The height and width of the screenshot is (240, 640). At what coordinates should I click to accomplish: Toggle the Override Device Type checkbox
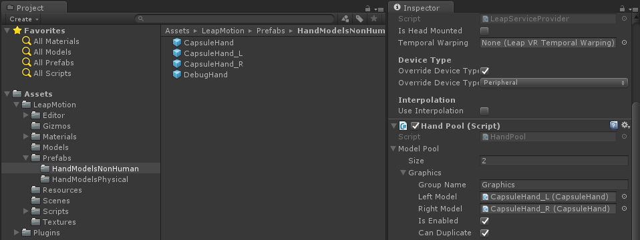[x=484, y=71]
